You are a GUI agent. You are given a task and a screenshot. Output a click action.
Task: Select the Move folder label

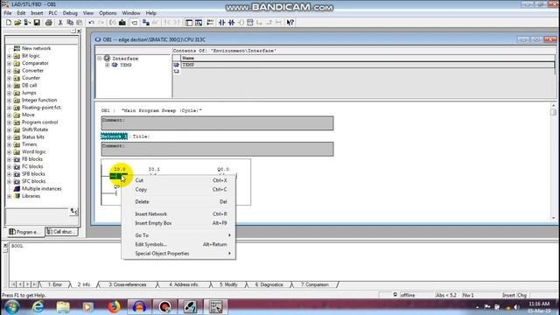(28, 115)
